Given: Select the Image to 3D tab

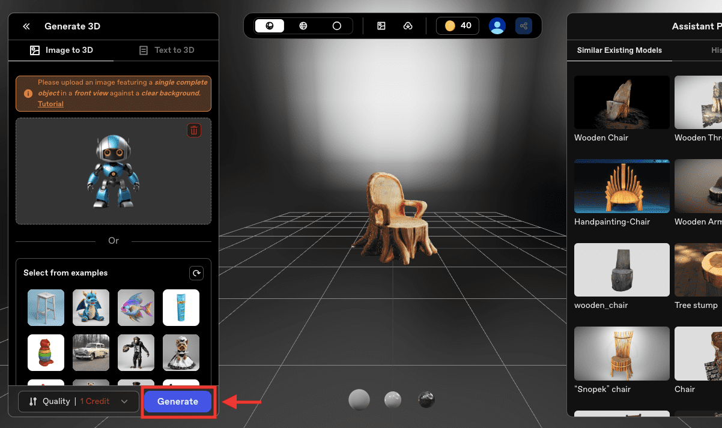Looking at the screenshot, I should pos(62,50).
